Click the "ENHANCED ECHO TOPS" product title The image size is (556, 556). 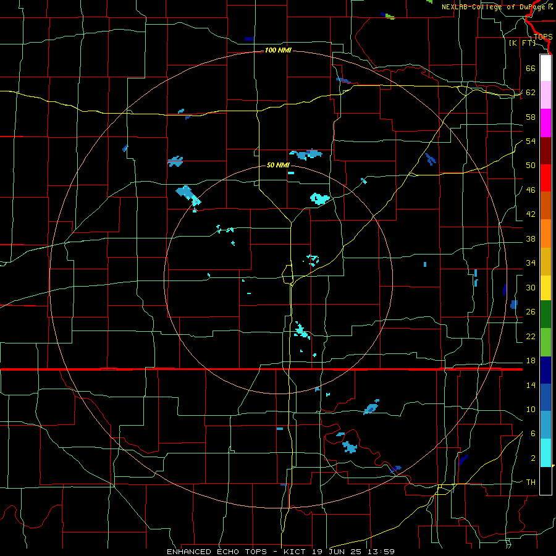coord(217,552)
